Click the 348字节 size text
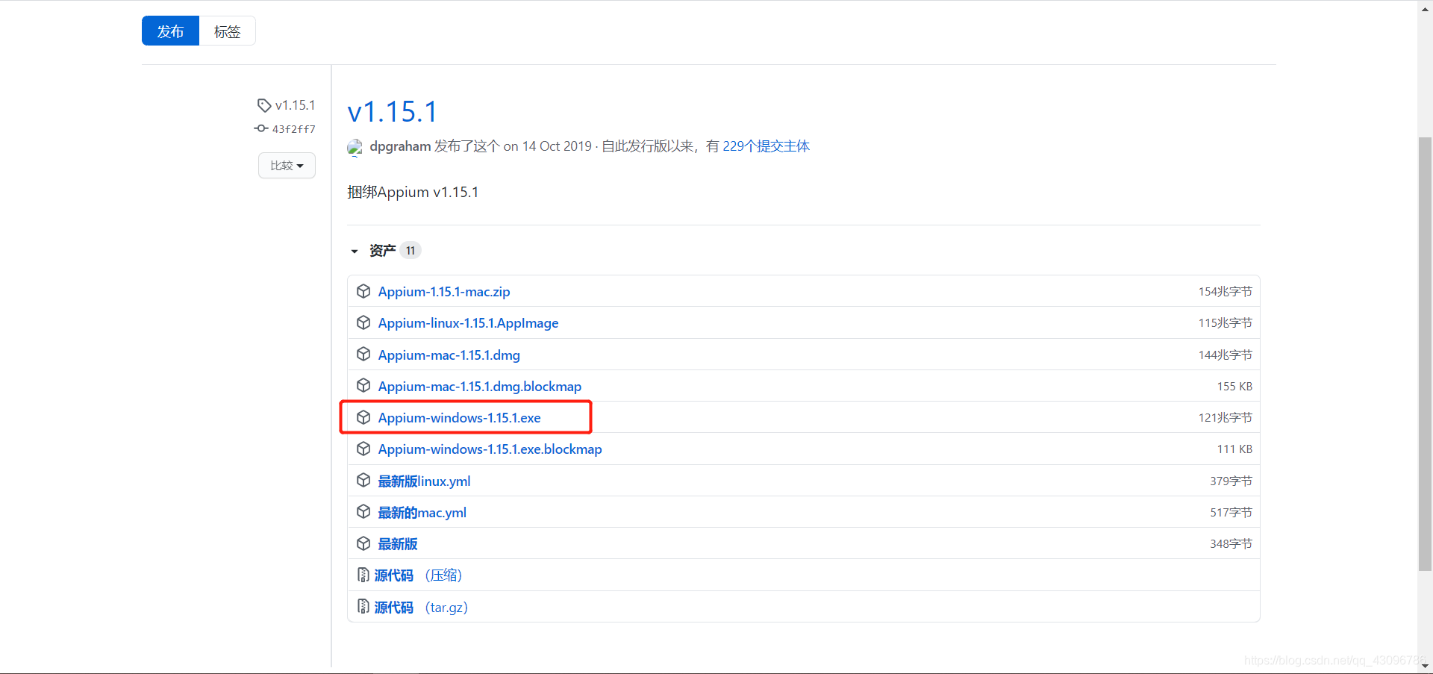1433x674 pixels. (1231, 544)
